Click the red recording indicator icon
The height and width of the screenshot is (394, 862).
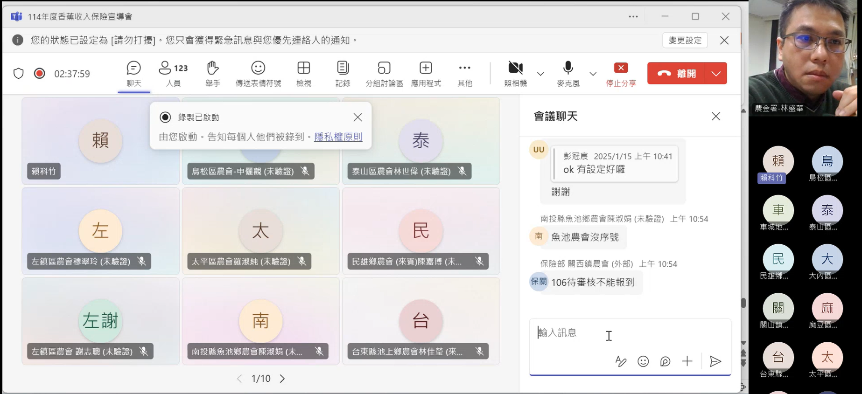pos(40,74)
